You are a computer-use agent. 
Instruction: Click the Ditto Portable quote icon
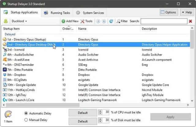click(5, 70)
